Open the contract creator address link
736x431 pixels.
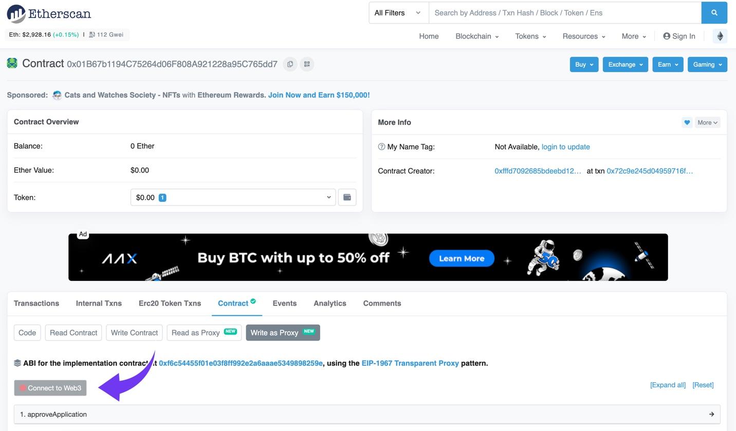[x=538, y=171]
